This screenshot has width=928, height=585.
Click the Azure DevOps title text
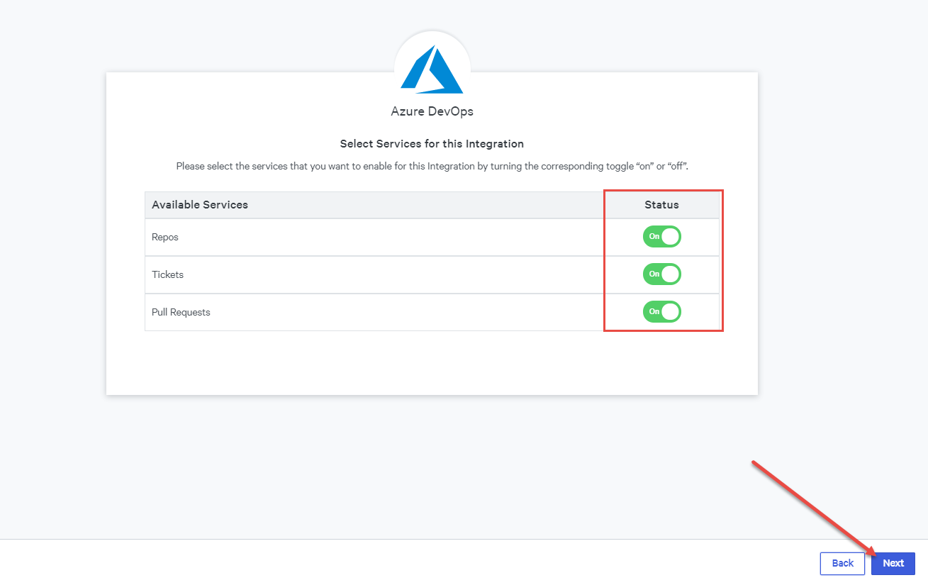tap(432, 112)
